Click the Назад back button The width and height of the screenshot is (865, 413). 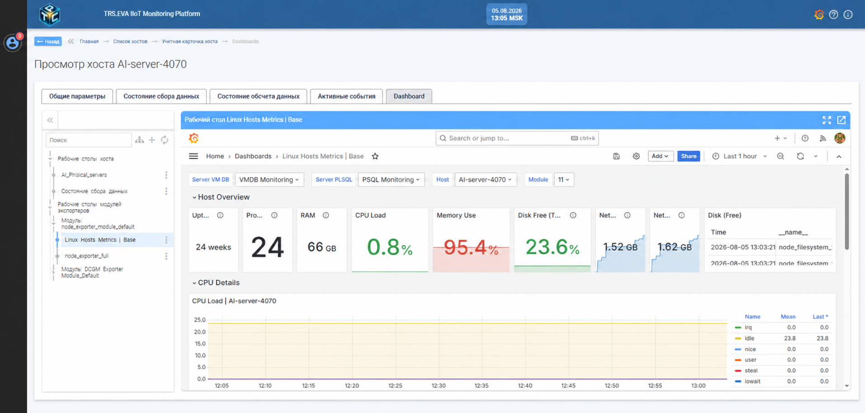[48, 42]
